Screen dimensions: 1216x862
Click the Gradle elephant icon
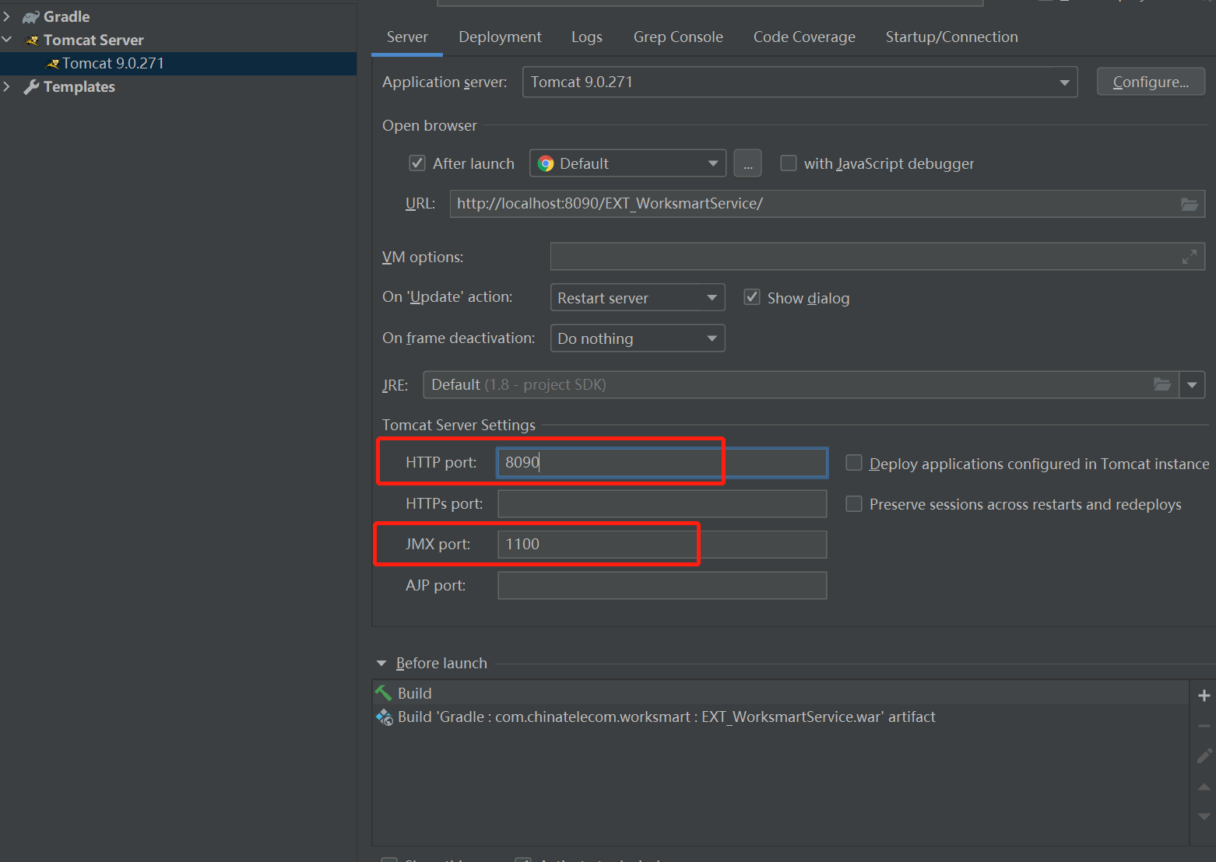(31, 17)
